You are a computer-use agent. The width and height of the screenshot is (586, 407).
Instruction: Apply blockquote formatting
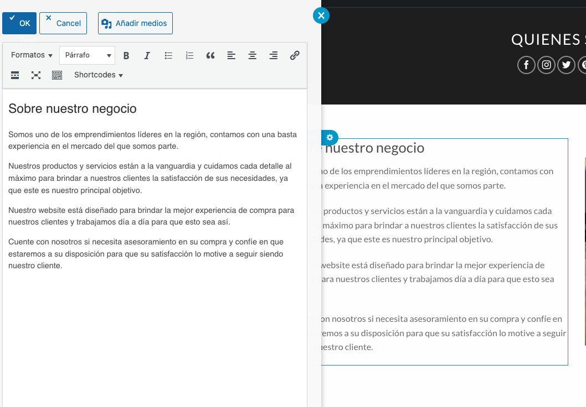coord(210,55)
